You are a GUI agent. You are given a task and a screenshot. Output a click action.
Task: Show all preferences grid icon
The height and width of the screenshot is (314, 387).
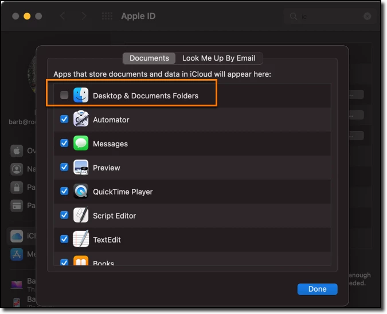pos(107,16)
